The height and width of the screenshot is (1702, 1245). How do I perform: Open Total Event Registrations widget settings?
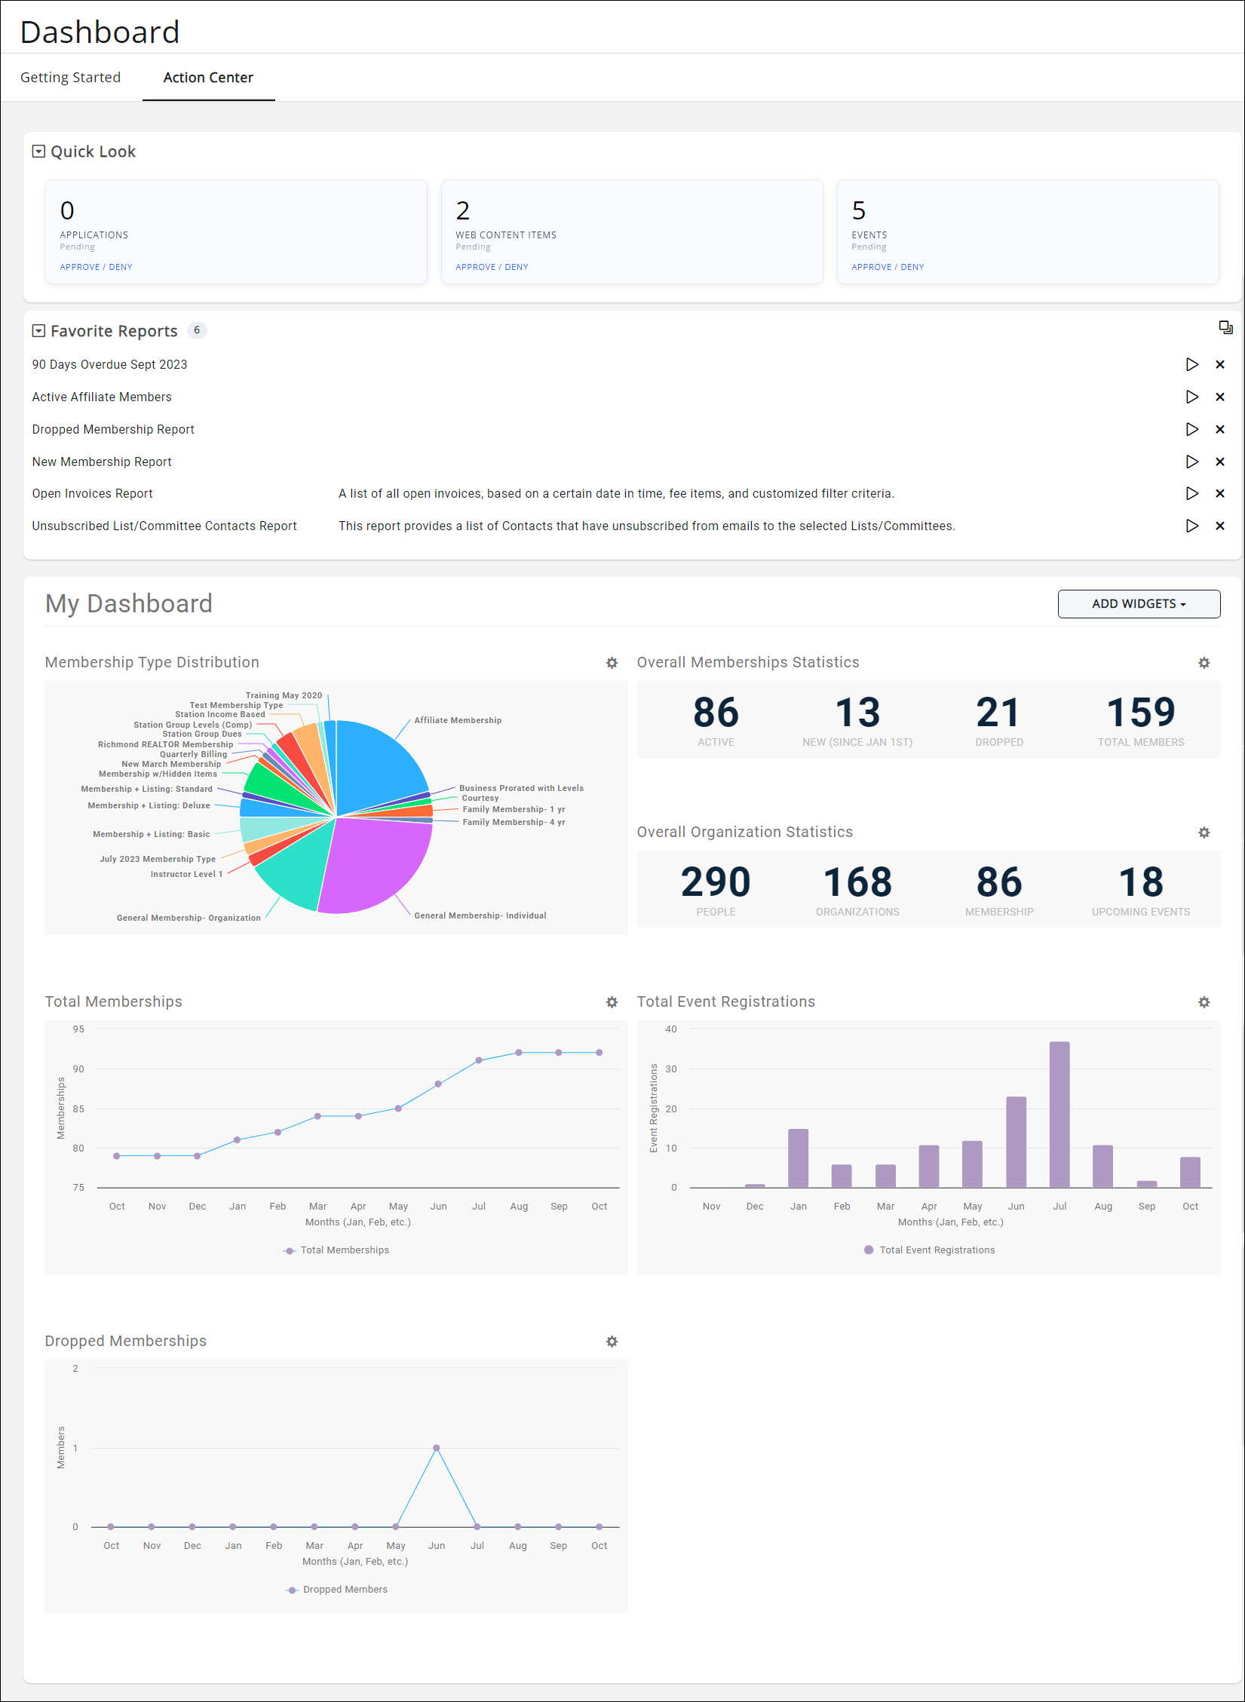click(1204, 1001)
